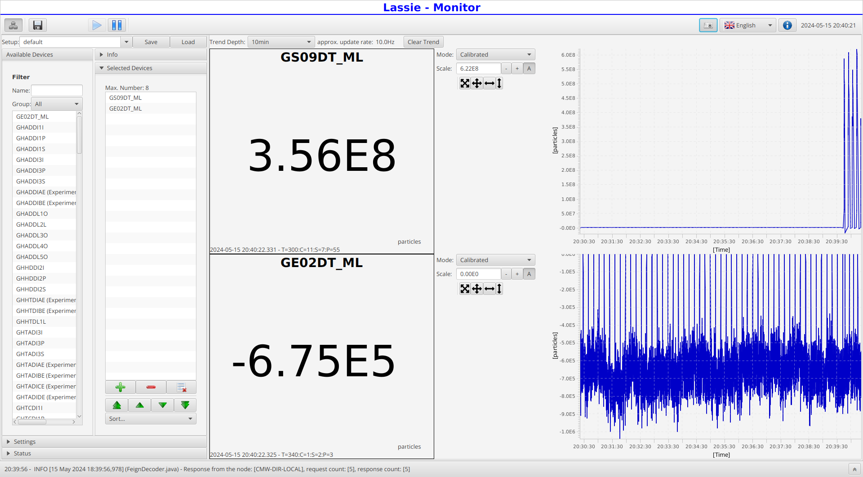This screenshot has height=477, width=863.
Task: Expand the Status section
Action: point(104,453)
